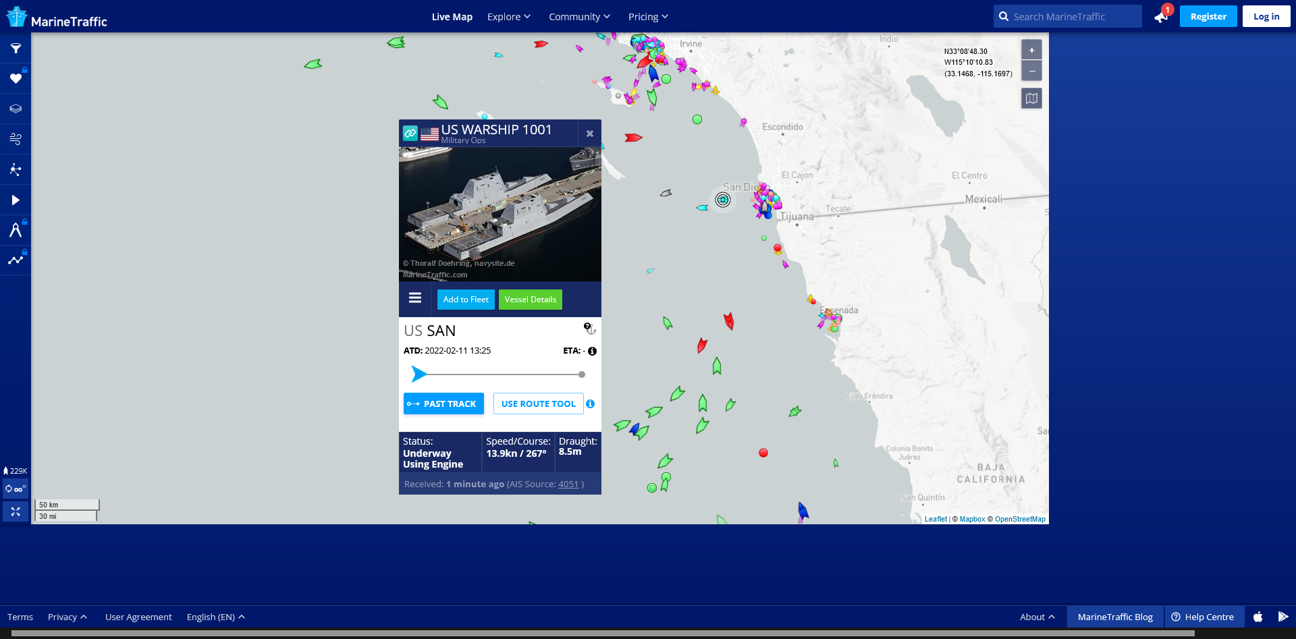Expand the Privacy footer menu
The height and width of the screenshot is (639, 1296).
(67, 617)
